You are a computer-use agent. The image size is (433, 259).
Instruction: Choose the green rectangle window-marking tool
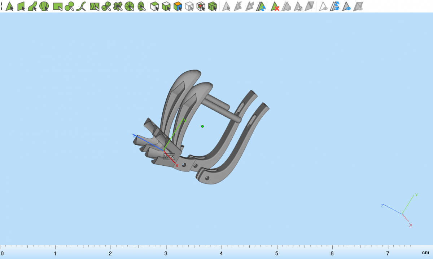57,6
